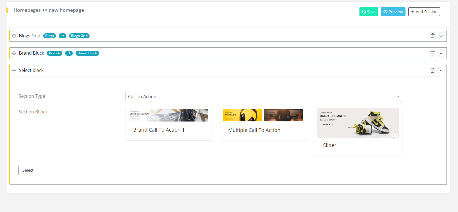Open the Section Type dropdown

click(263, 96)
